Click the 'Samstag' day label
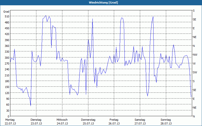 [140, 120]
